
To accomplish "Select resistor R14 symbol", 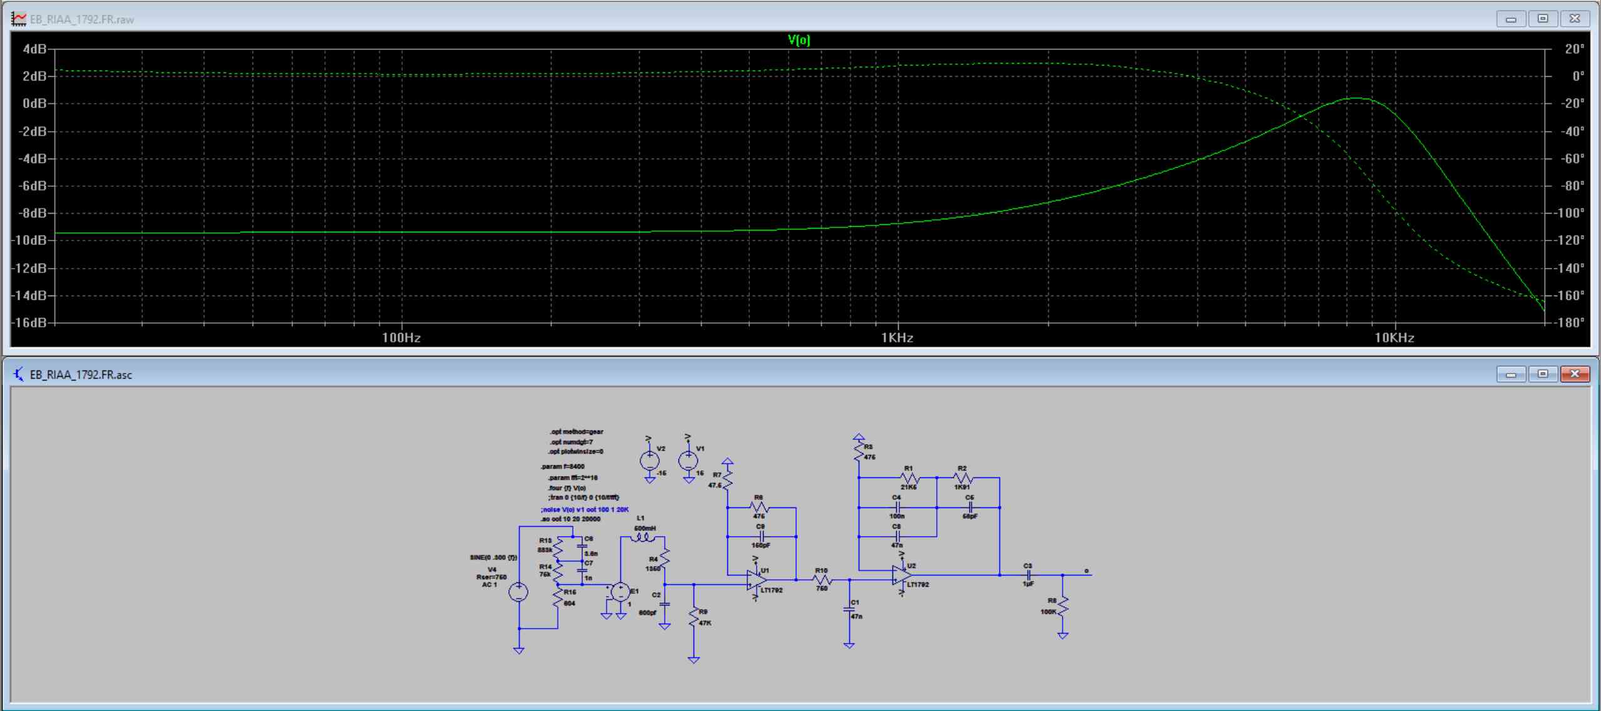I will pyautogui.click(x=558, y=573).
